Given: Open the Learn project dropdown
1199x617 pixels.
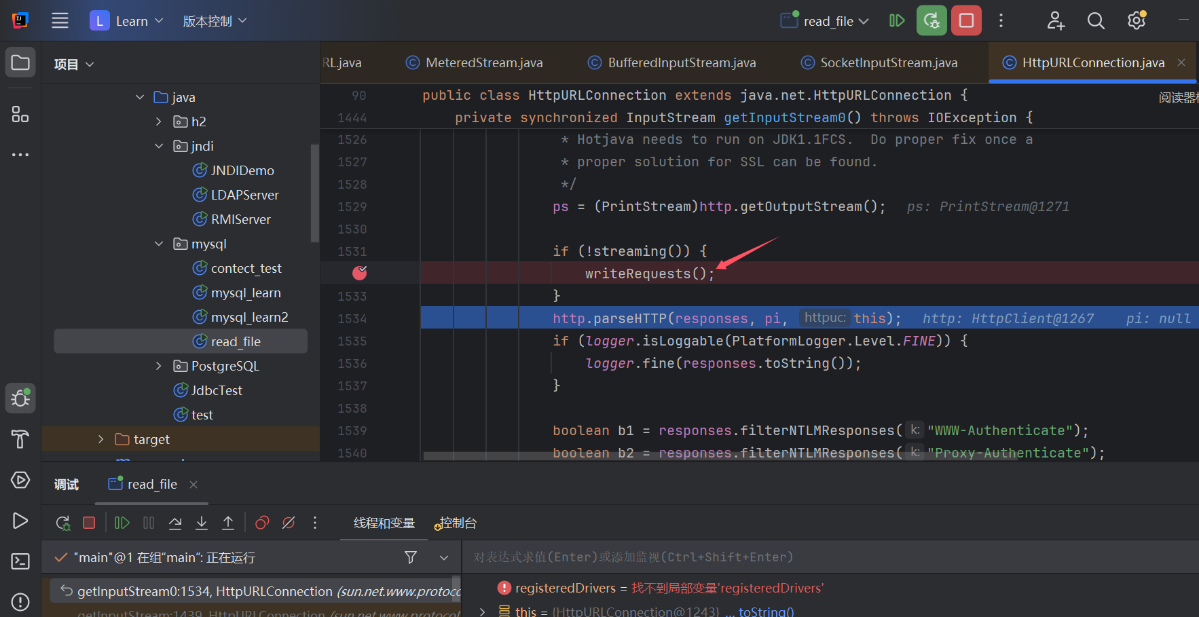Looking at the screenshot, I should (x=126, y=21).
